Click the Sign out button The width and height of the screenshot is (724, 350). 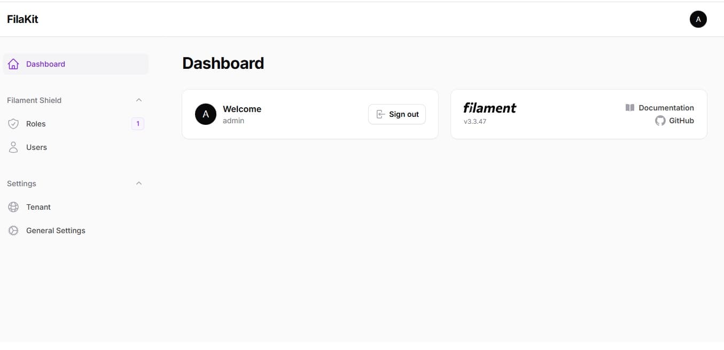(x=397, y=114)
